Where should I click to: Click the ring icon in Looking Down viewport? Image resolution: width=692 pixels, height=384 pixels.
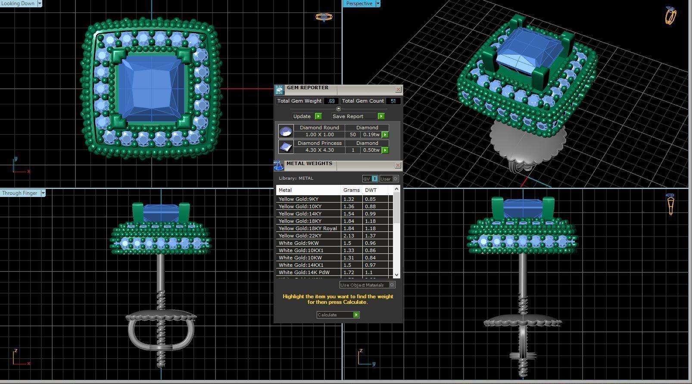click(324, 17)
